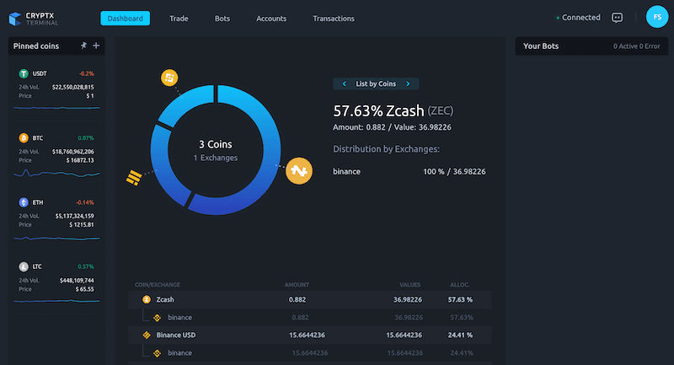Select the BTC coin icon

click(x=24, y=138)
